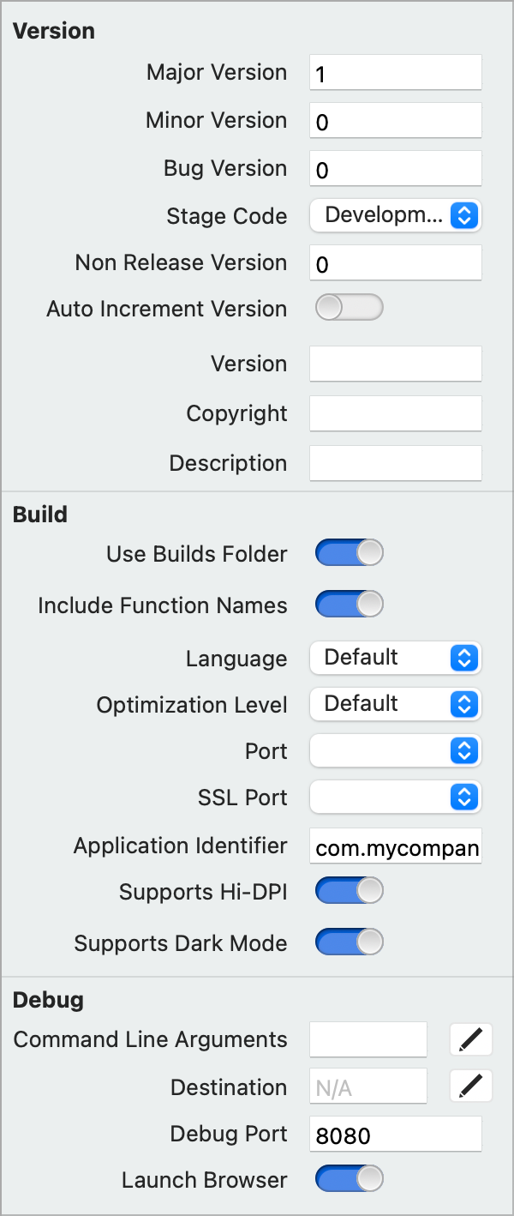Select the Minor Version field
514x1216 pixels.
[x=395, y=120]
